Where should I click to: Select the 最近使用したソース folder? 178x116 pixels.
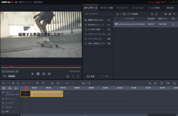point(98,25)
